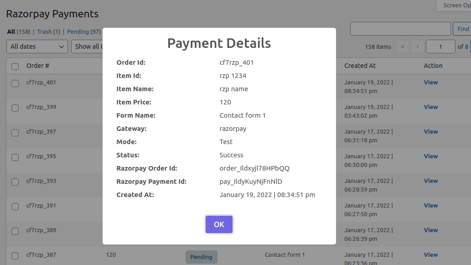
Task: View details of order cf7rzp_399
Action: tap(431, 107)
